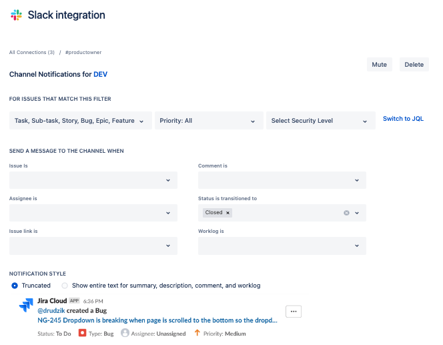Clear the status transition field
The image size is (443, 345).
(346, 213)
